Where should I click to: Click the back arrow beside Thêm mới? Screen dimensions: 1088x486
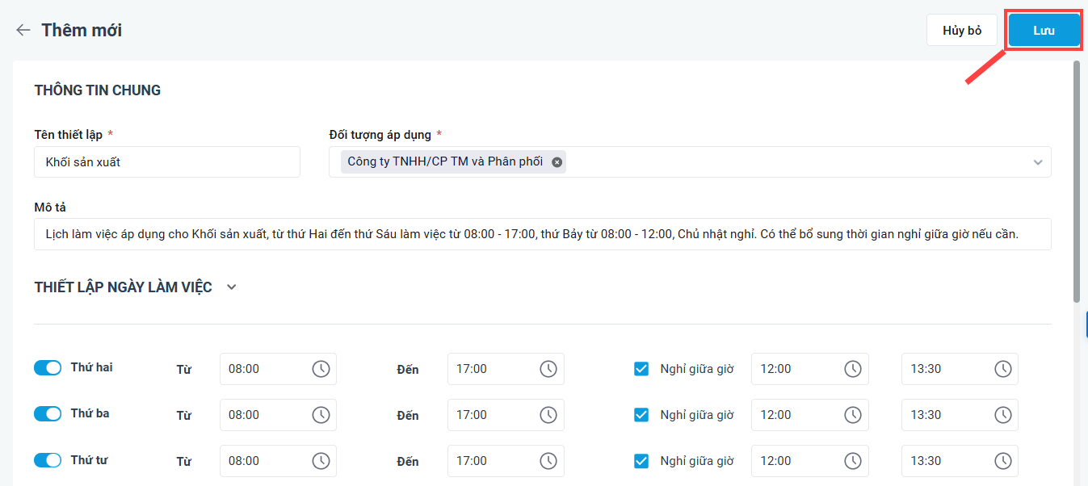click(x=23, y=31)
